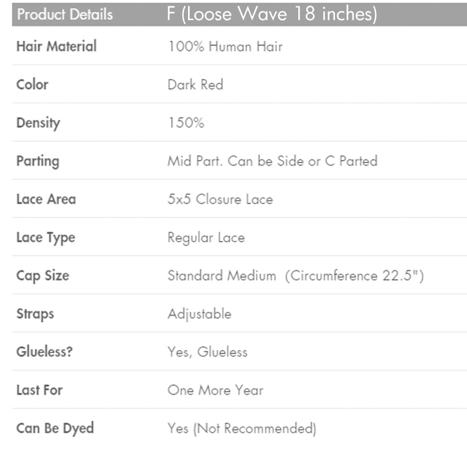Select the "Glueless?" row label
Viewport: 467px width, 467px height.
tap(44, 352)
